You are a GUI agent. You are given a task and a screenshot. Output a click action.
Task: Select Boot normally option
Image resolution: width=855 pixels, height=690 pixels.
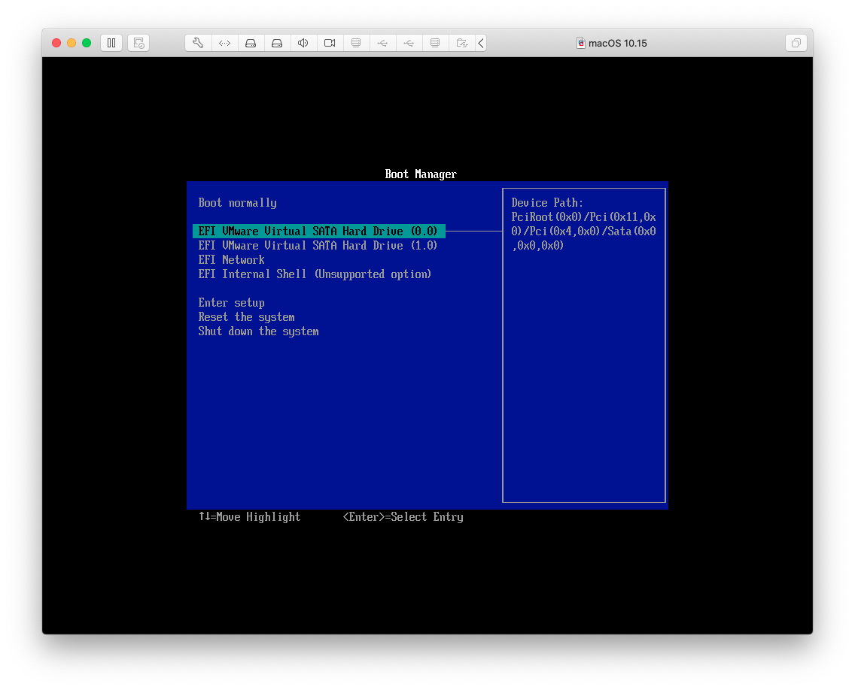[237, 203]
